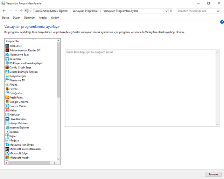224x179 pixels.
Task: Expand the hidden breadcrumb chevron at address start
Action: point(30,11)
